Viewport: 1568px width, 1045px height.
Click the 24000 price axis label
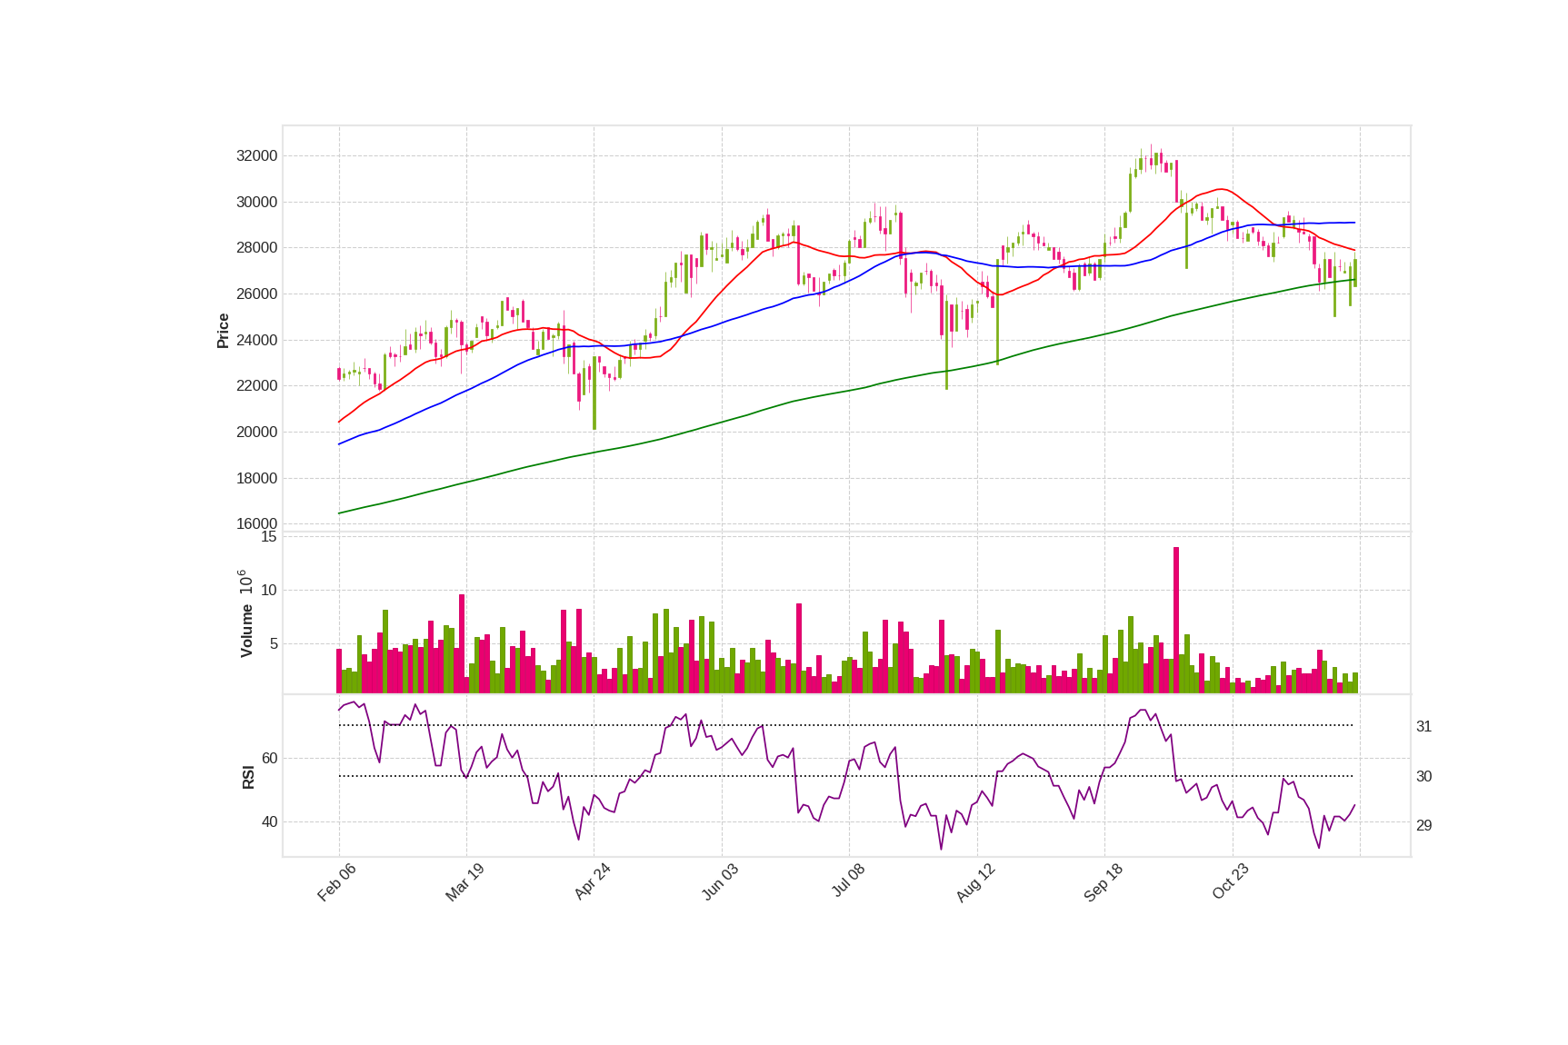(256, 341)
